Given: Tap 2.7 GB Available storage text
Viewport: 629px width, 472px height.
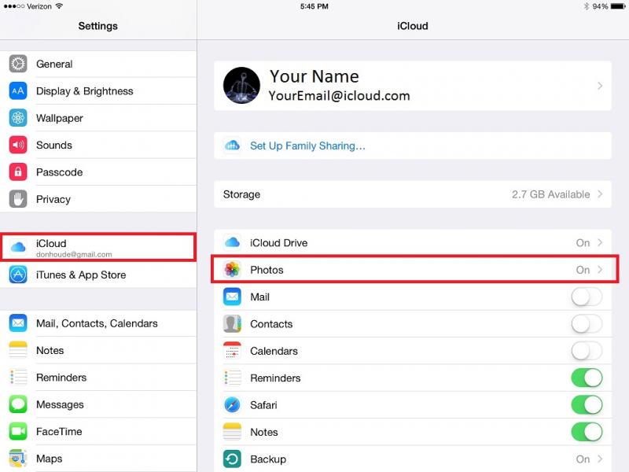Looking at the screenshot, I should pos(551,194).
